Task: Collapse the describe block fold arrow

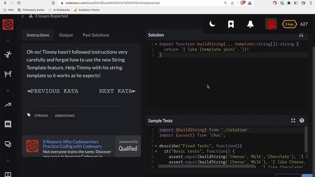Action: (x=156, y=146)
